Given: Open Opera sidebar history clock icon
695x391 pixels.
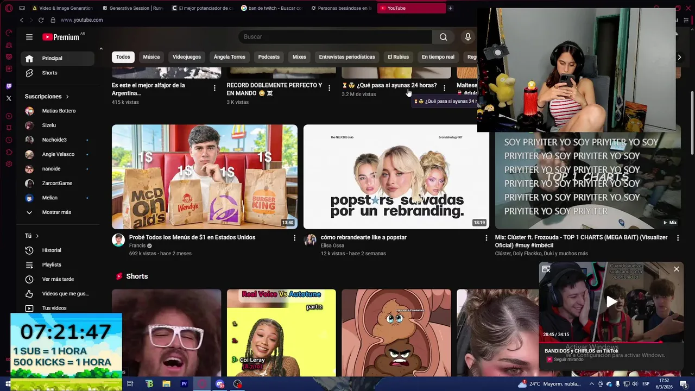Looking at the screenshot, I should 9,140.
